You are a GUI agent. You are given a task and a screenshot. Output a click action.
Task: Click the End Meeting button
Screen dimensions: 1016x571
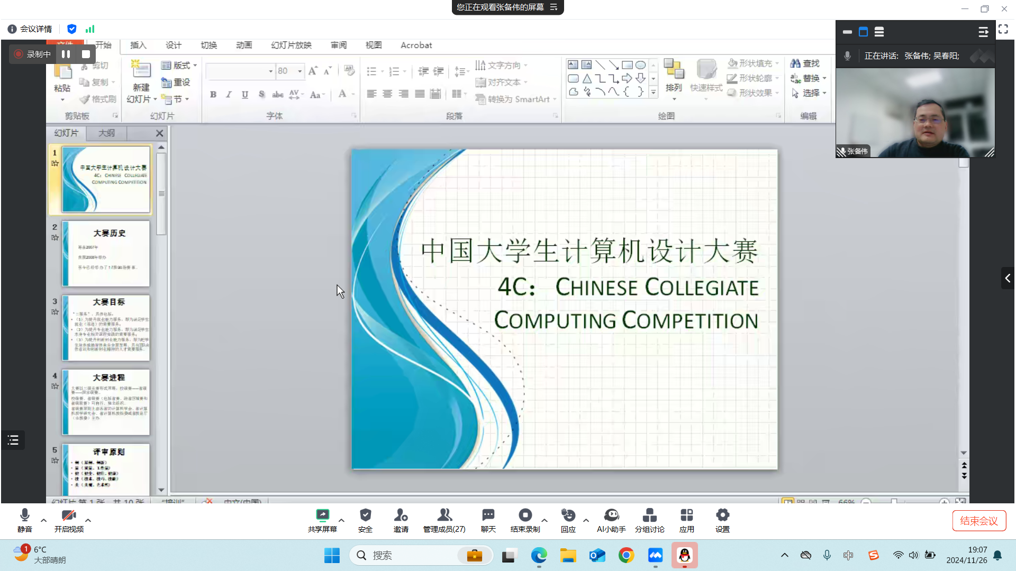pos(978,521)
